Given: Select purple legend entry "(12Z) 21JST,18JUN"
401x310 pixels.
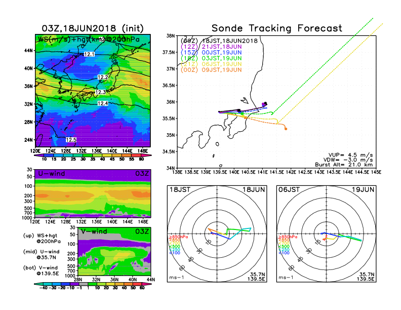Looking at the screenshot, I should 211,47.
